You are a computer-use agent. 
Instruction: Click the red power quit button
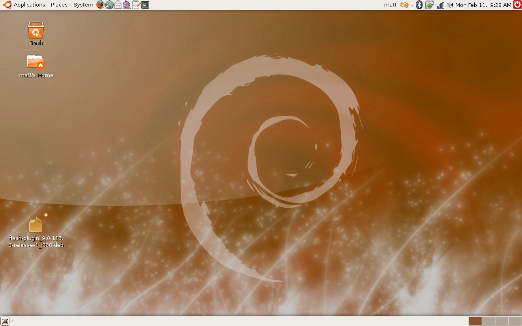517,5
